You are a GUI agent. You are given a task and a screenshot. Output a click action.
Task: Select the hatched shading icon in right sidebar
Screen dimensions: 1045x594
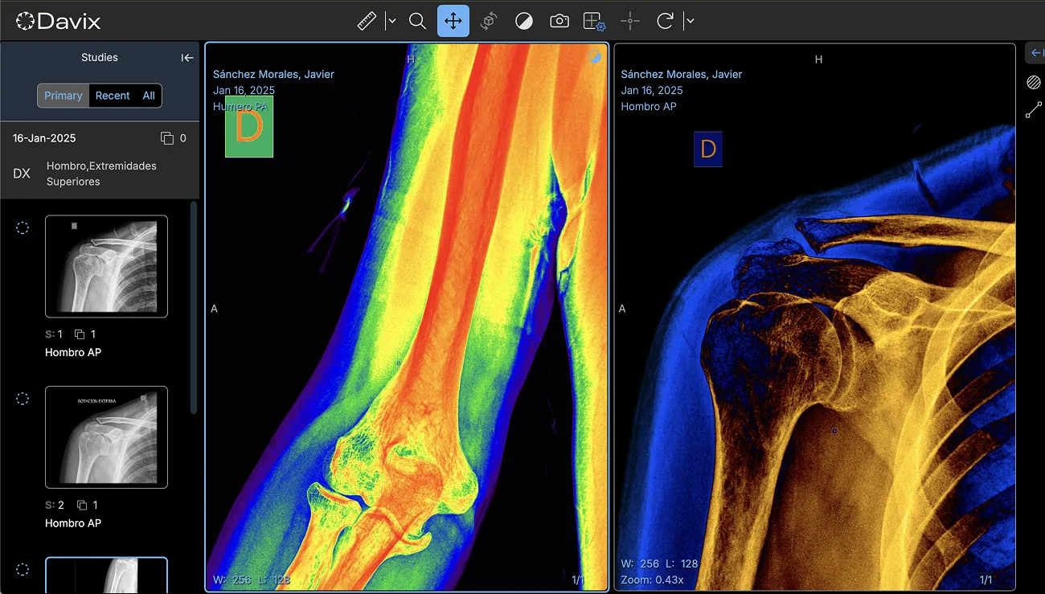pyautogui.click(x=1034, y=82)
